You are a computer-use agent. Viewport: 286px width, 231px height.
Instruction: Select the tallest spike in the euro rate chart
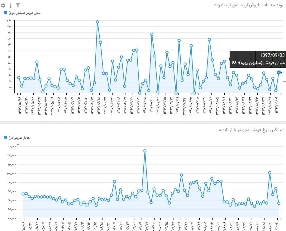(x=145, y=151)
